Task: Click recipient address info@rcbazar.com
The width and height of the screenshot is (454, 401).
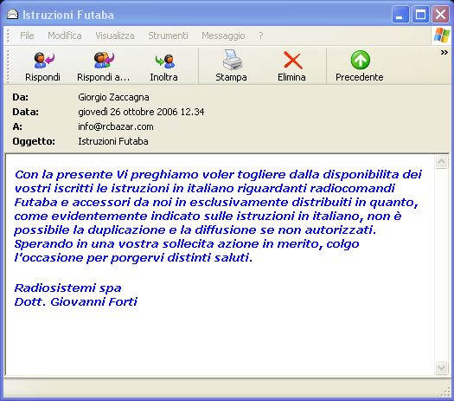Action: coord(116,126)
